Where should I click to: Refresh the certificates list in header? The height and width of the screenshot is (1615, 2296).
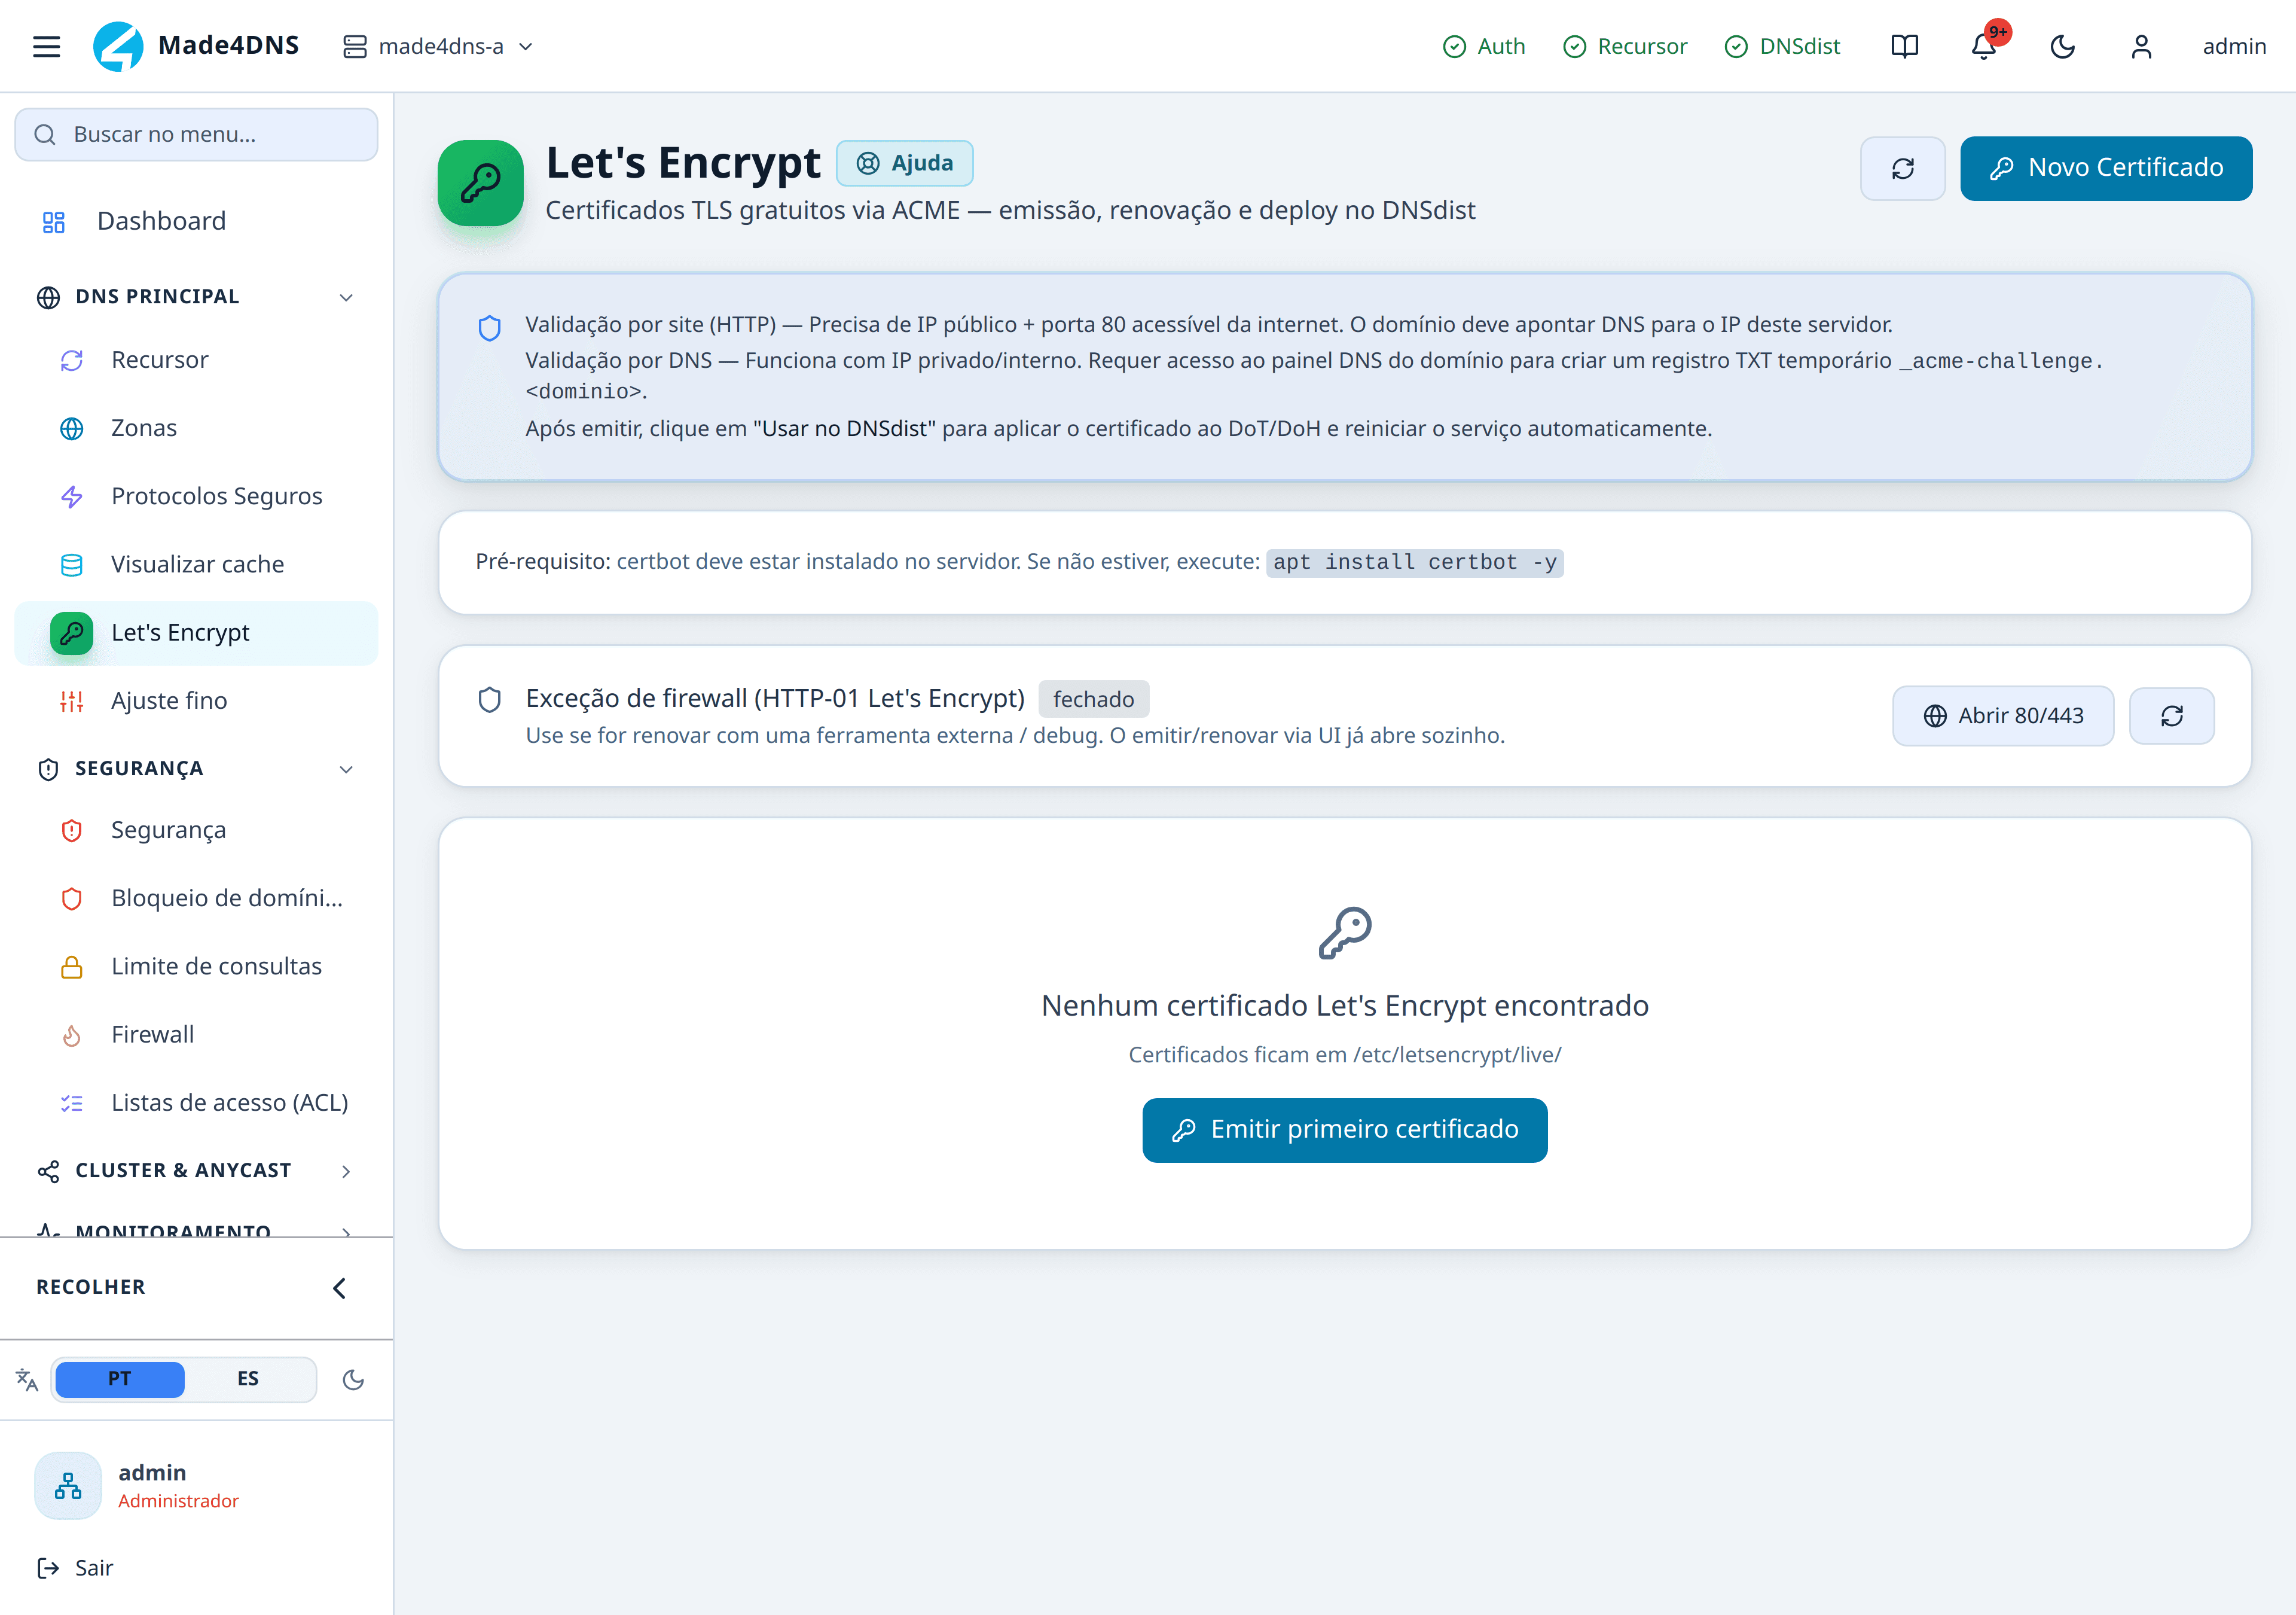coord(1902,168)
